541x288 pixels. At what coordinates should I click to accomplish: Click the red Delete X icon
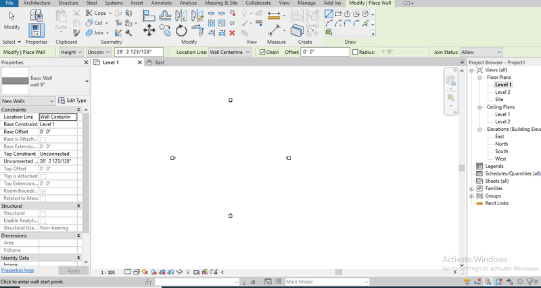pyautogui.click(x=232, y=33)
